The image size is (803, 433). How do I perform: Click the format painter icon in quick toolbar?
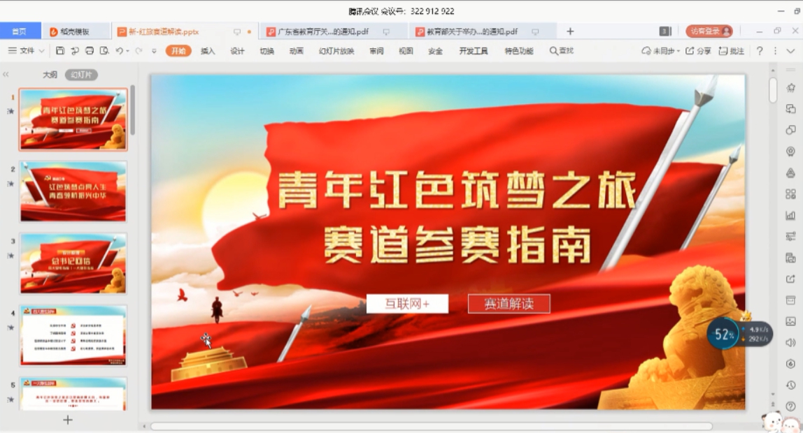pos(75,50)
